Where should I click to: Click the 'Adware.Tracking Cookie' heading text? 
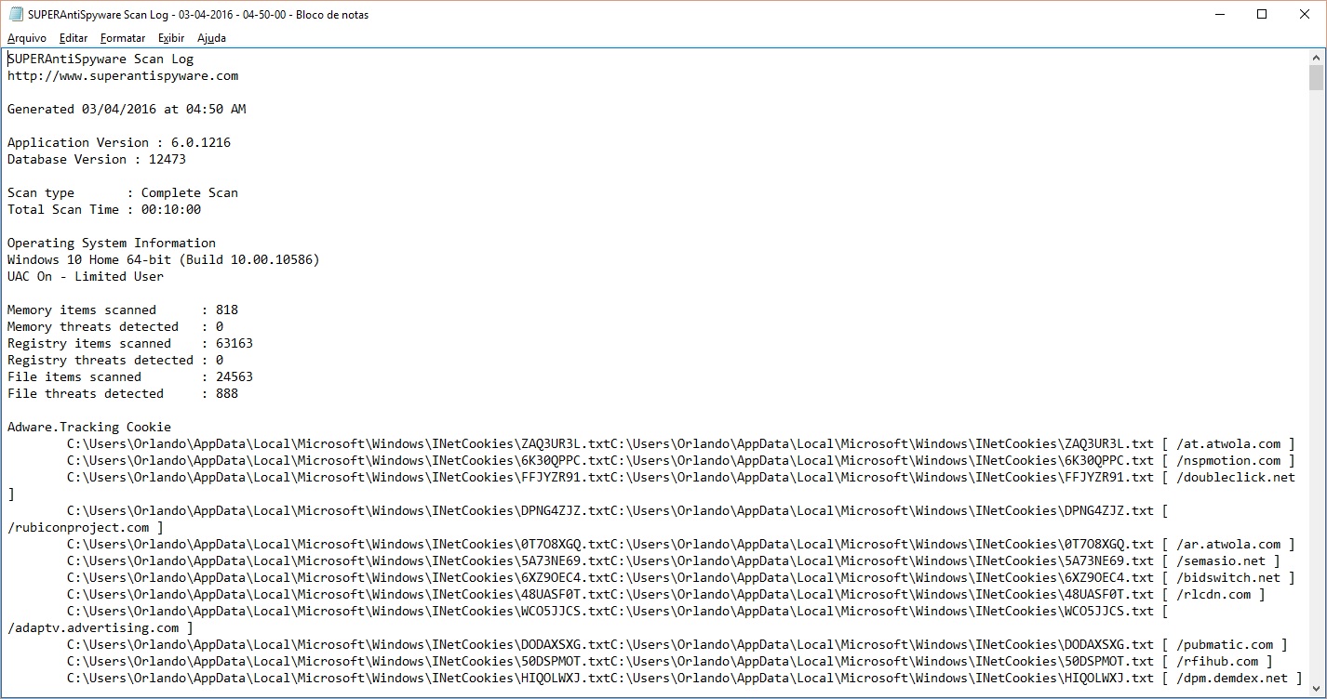[x=89, y=428]
